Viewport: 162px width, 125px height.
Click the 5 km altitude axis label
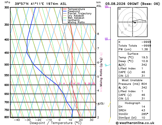point(98,77)
